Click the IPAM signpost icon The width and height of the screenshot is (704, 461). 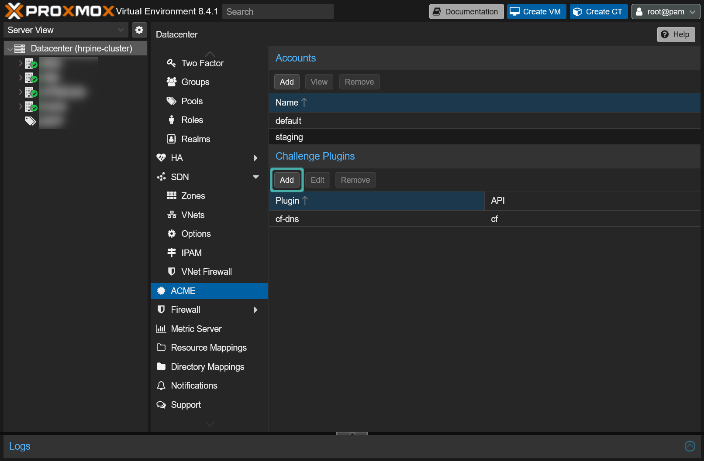tap(172, 253)
